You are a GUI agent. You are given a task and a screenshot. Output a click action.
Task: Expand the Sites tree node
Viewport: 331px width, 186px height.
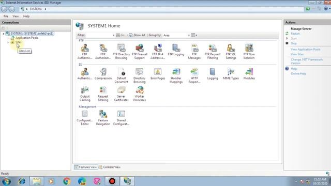8,42
